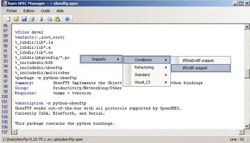This screenshot has height=143, width=250.
Task: Click line number 100 in the gutter
Action: (4, 97)
